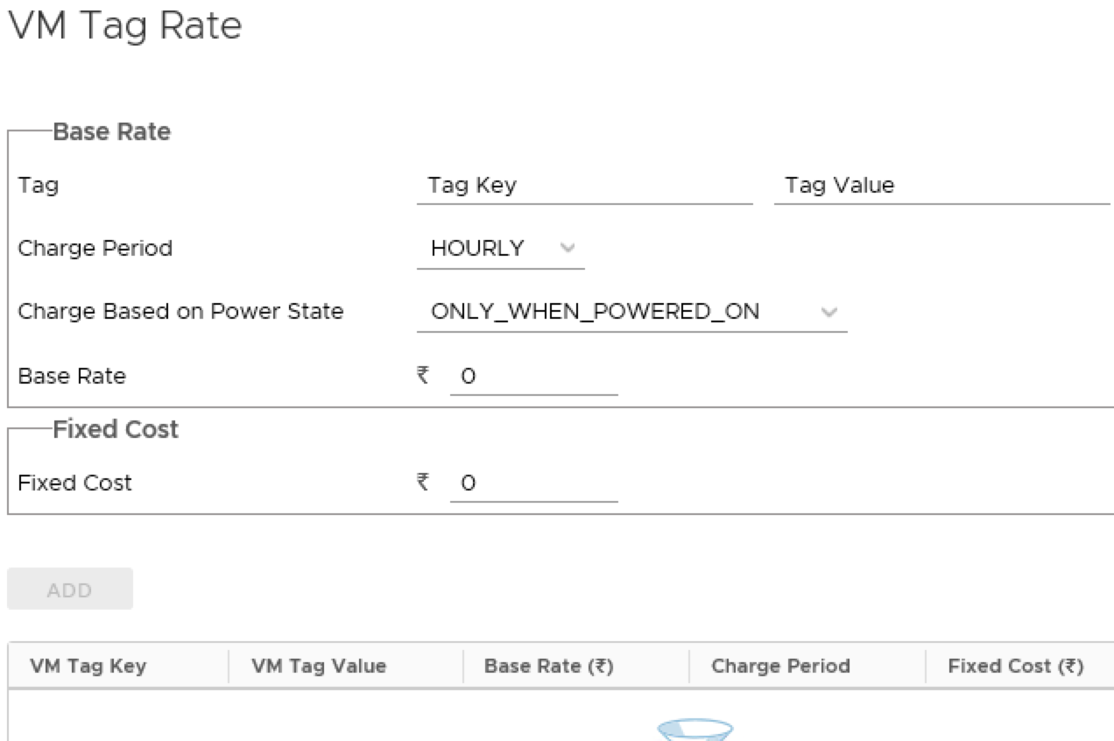Viewport: 1114px width, 741px height.
Task: Select the Fixed Cost (₹) column header
Action: [x=1016, y=667]
